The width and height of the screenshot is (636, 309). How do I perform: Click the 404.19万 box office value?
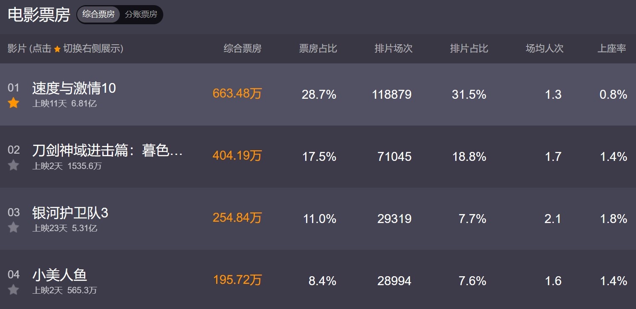coord(237,156)
